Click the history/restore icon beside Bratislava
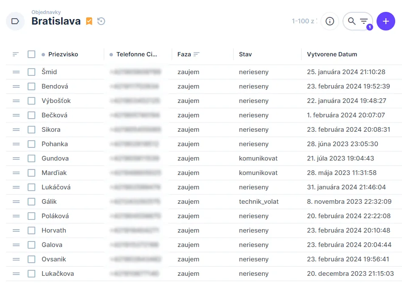402x283 pixels. 101,21
